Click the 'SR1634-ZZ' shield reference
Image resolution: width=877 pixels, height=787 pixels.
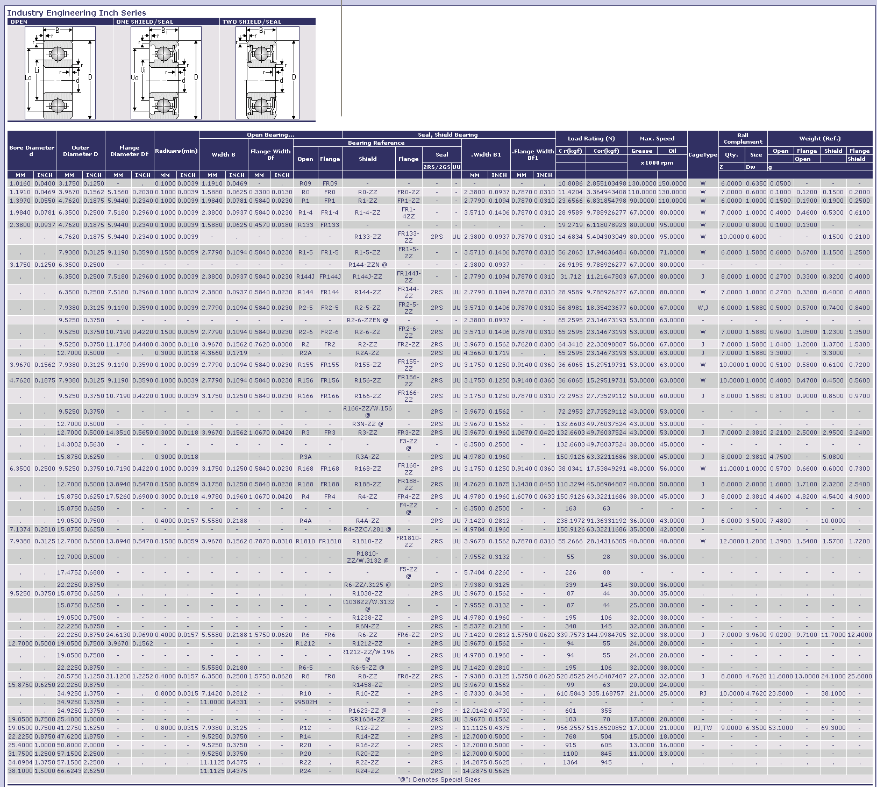(x=368, y=719)
